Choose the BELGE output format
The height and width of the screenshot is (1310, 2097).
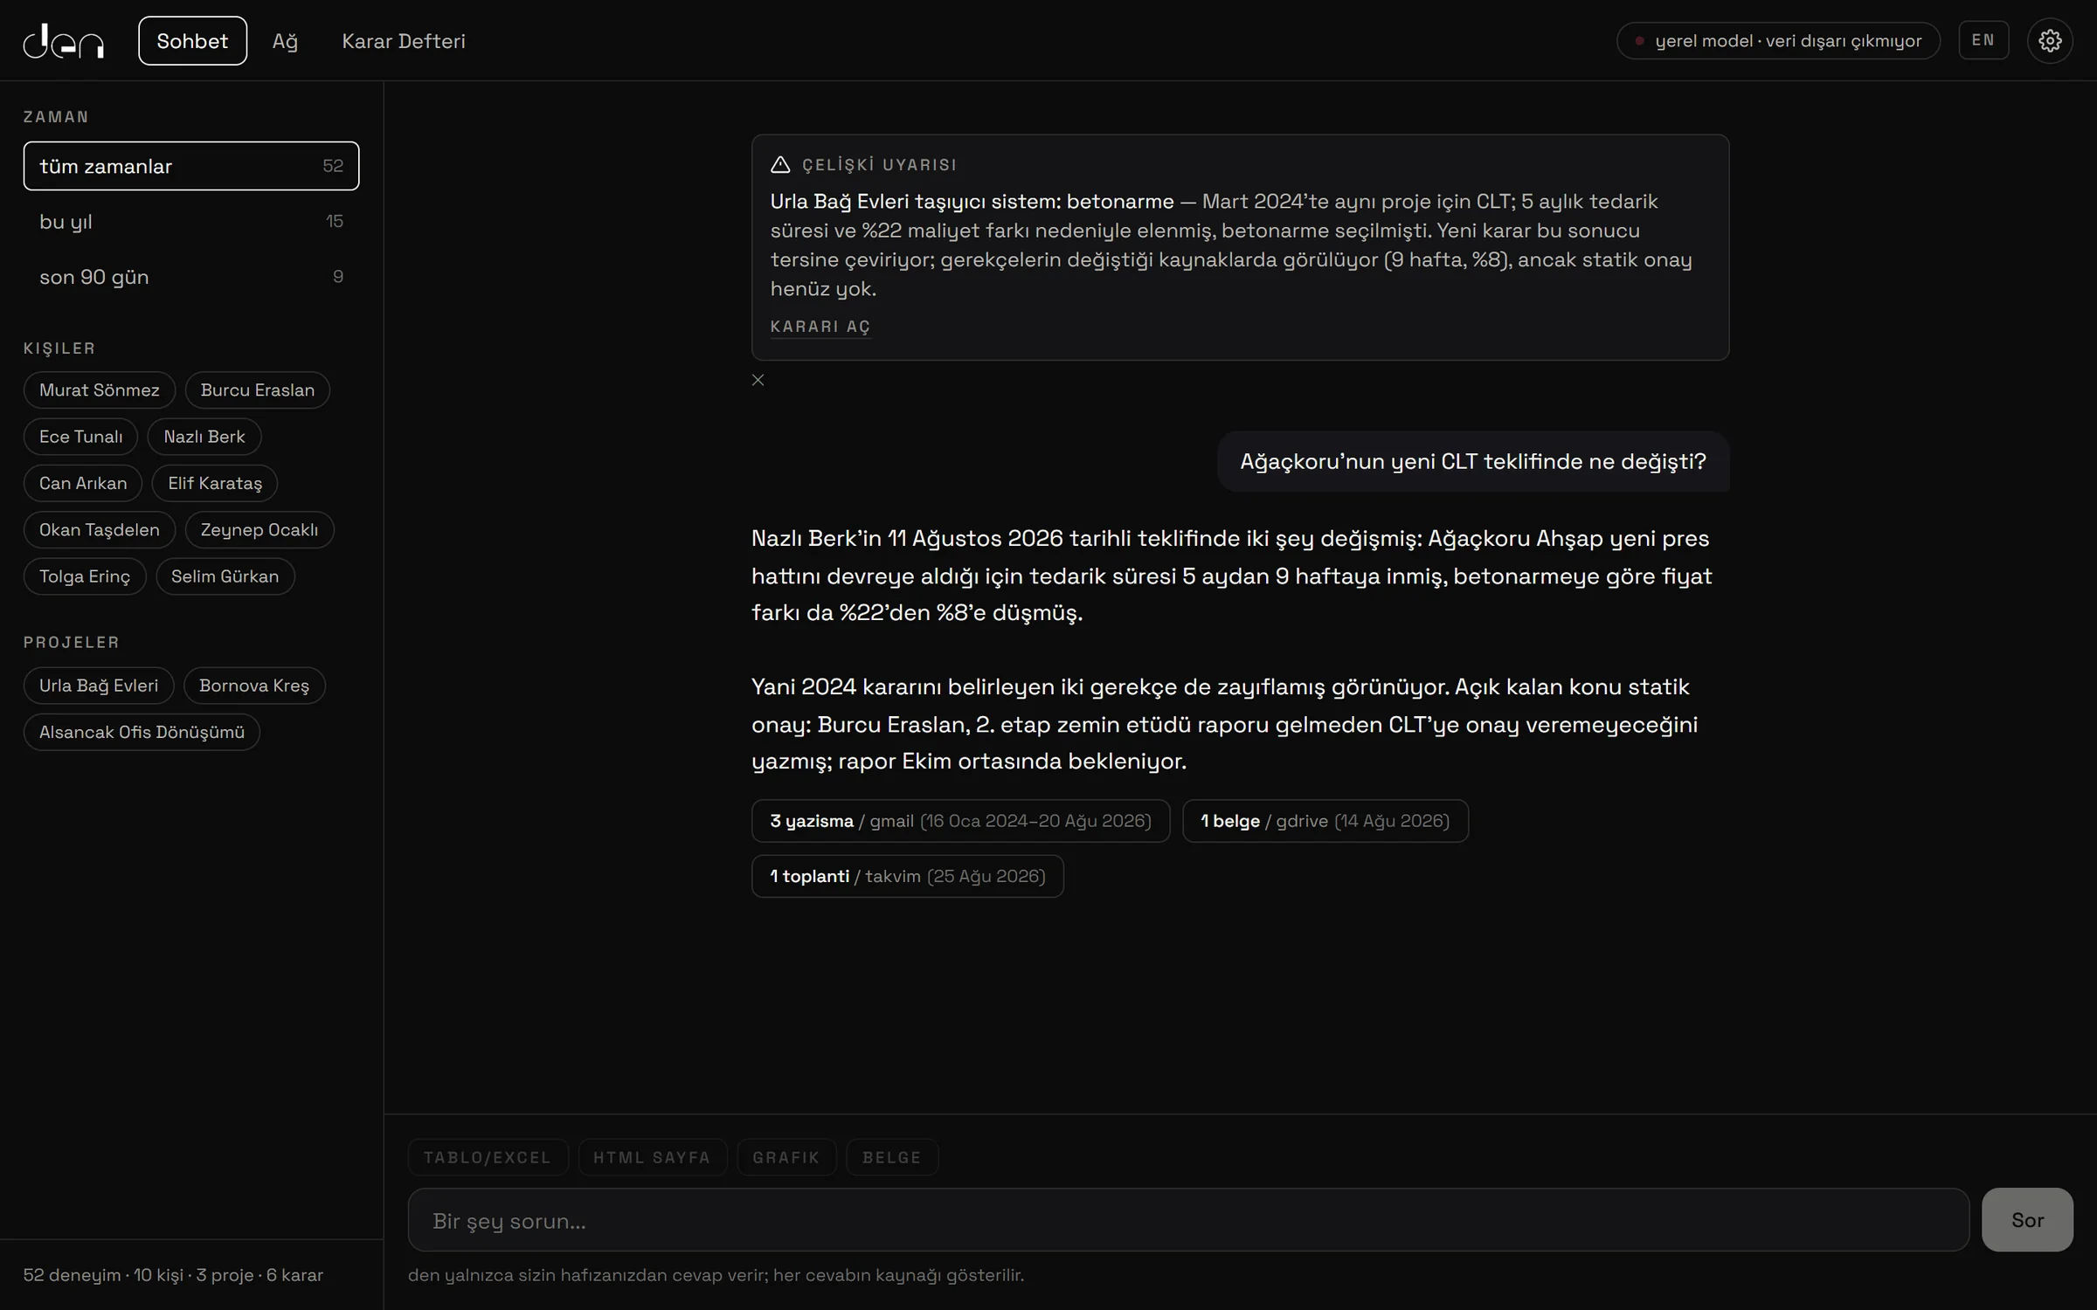(x=892, y=1157)
